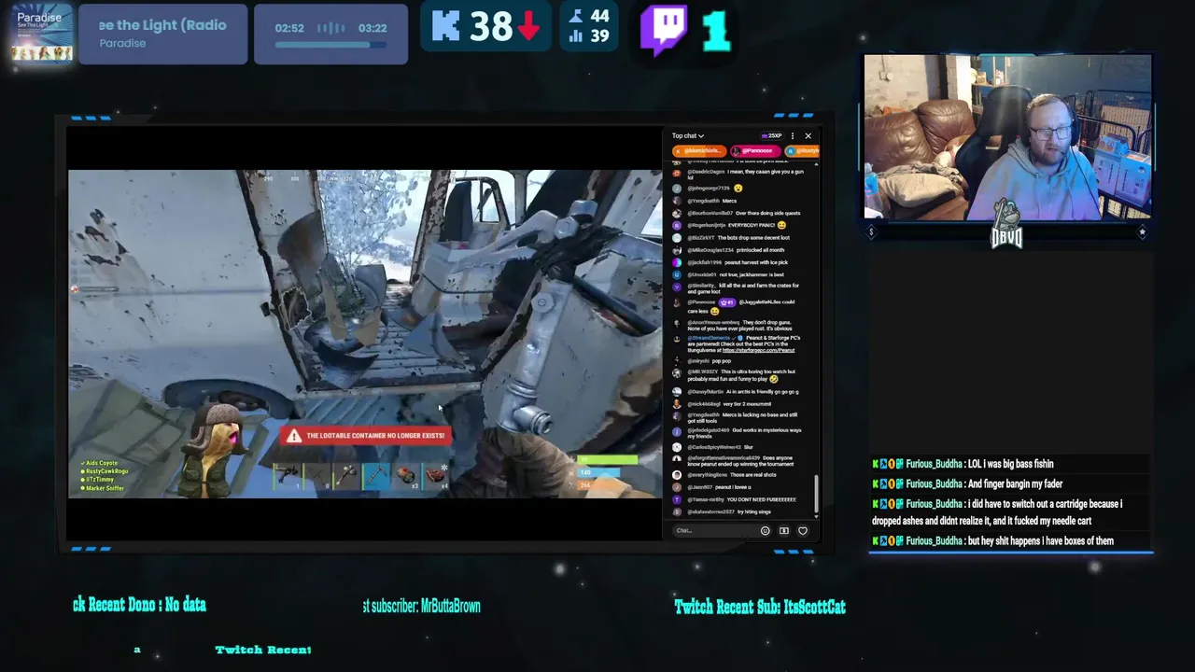This screenshot has width=1195, height=672.
Task: Click the song title See the Light
Action: (163, 25)
